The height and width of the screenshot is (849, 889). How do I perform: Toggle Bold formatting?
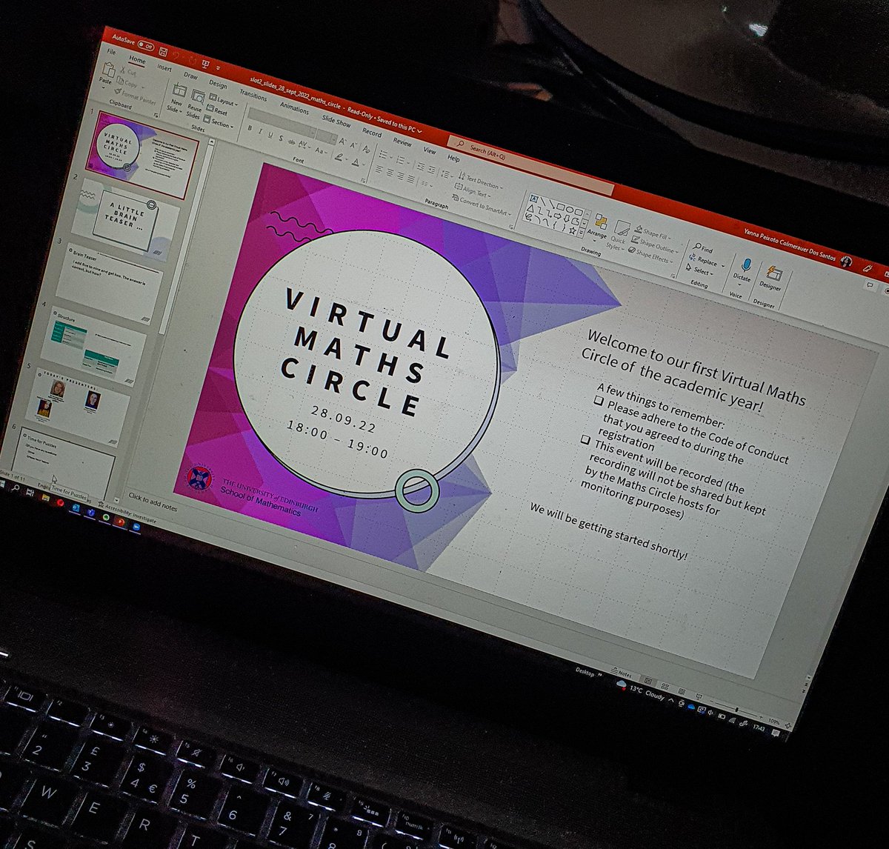tap(250, 128)
